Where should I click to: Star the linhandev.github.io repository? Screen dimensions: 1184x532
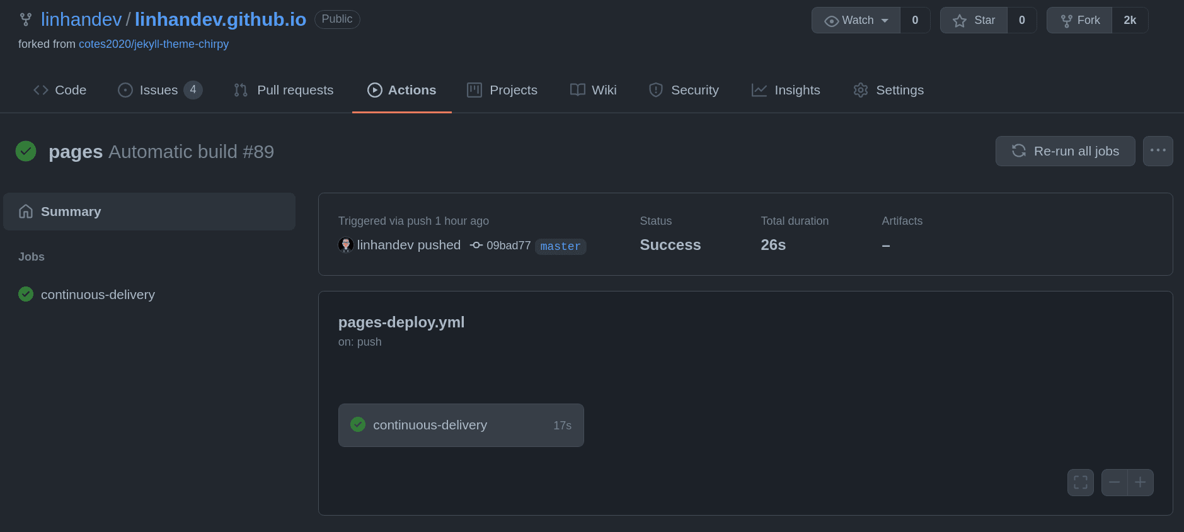[974, 20]
